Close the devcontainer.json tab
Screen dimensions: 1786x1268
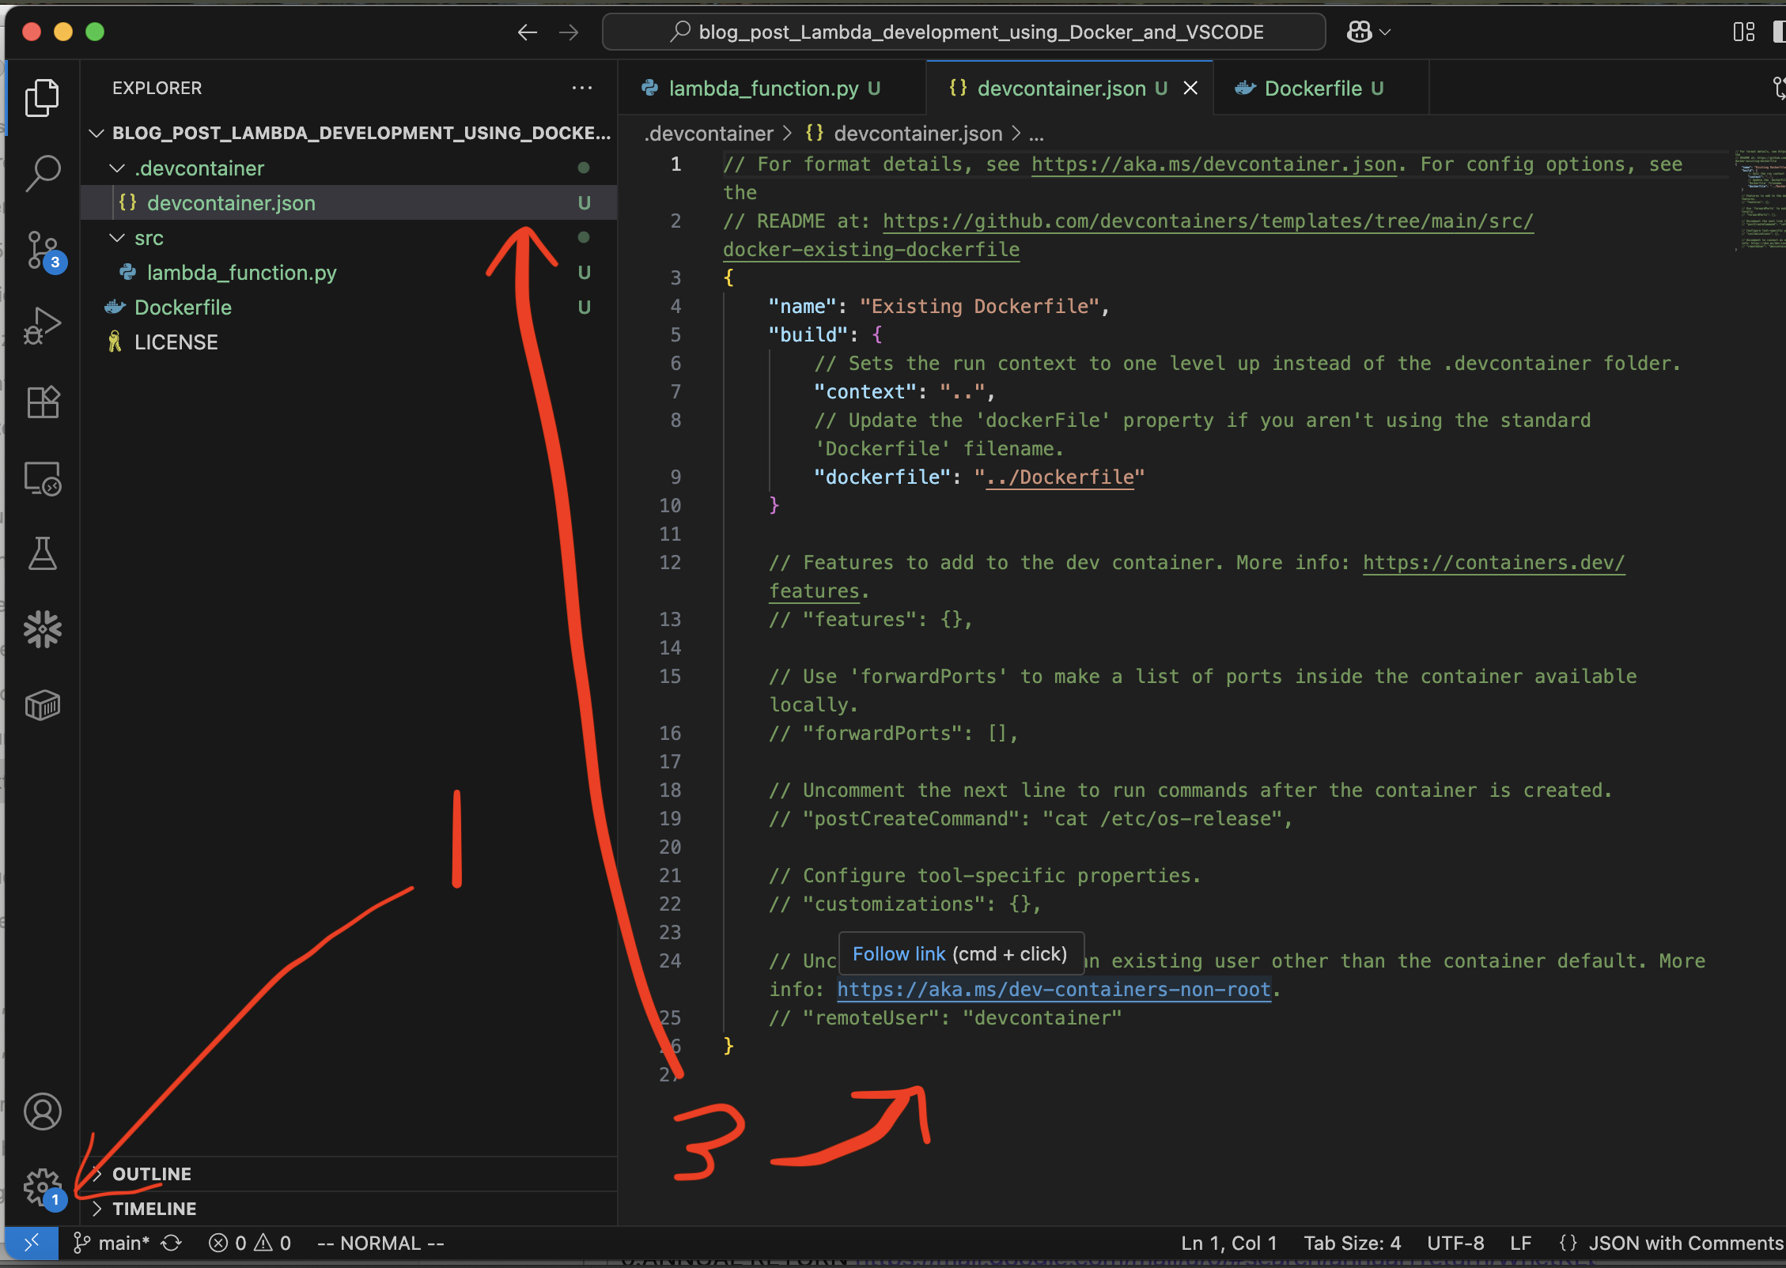1190,89
